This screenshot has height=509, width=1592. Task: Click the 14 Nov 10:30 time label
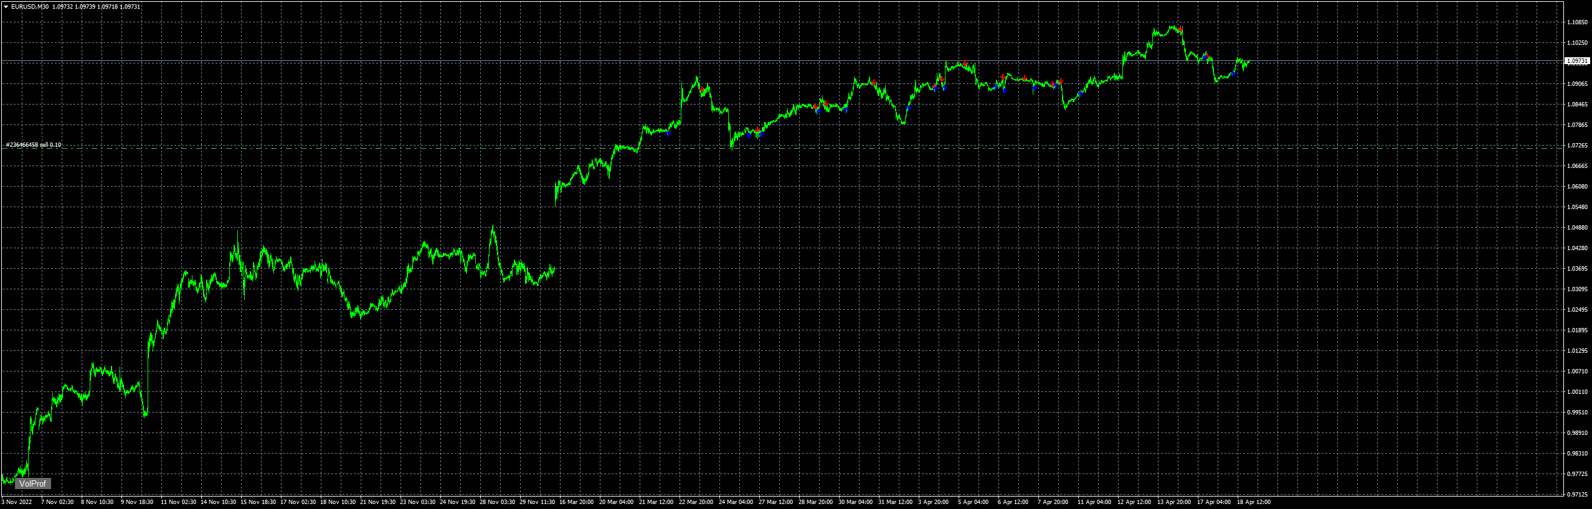click(218, 502)
